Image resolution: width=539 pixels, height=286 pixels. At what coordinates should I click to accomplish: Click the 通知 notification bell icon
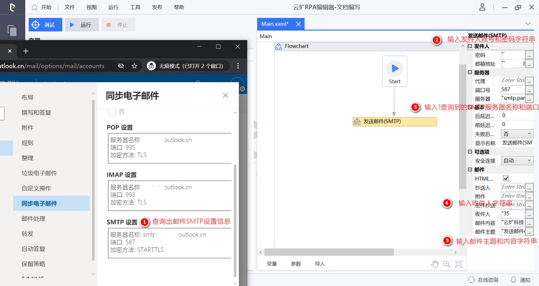click(513, 280)
